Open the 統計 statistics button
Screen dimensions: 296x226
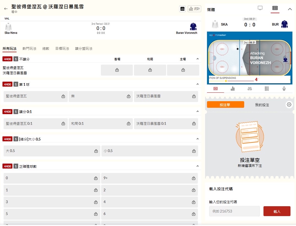coord(194,9)
